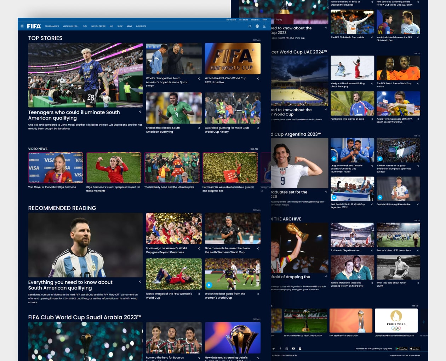Open FIFA Club World Cup Saudi Arabia 2023 card
Viewport: 446px width, 361px height.
[x=306, y=321]
